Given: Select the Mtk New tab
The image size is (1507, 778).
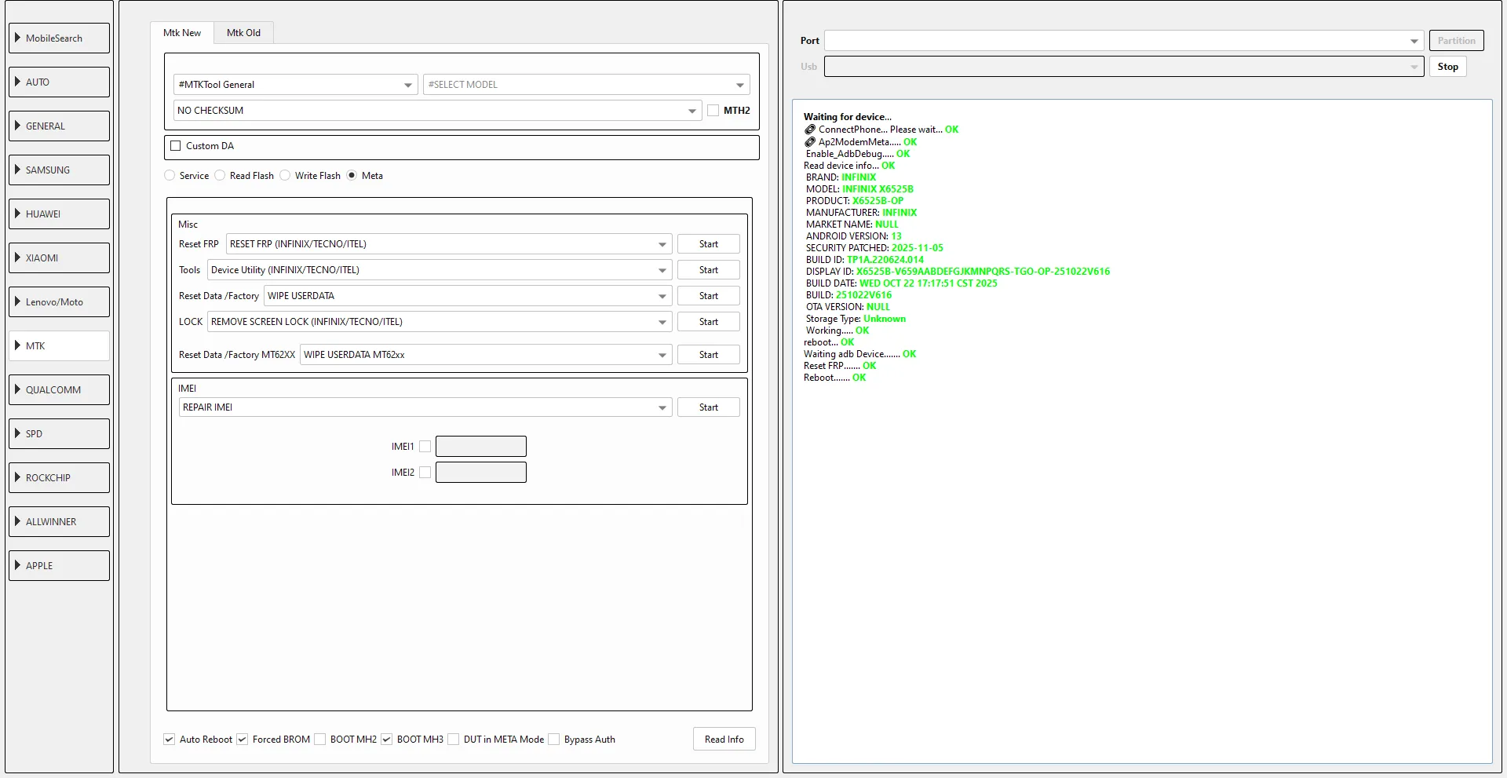Looking at the screenshot, I should tap(182, 32).
